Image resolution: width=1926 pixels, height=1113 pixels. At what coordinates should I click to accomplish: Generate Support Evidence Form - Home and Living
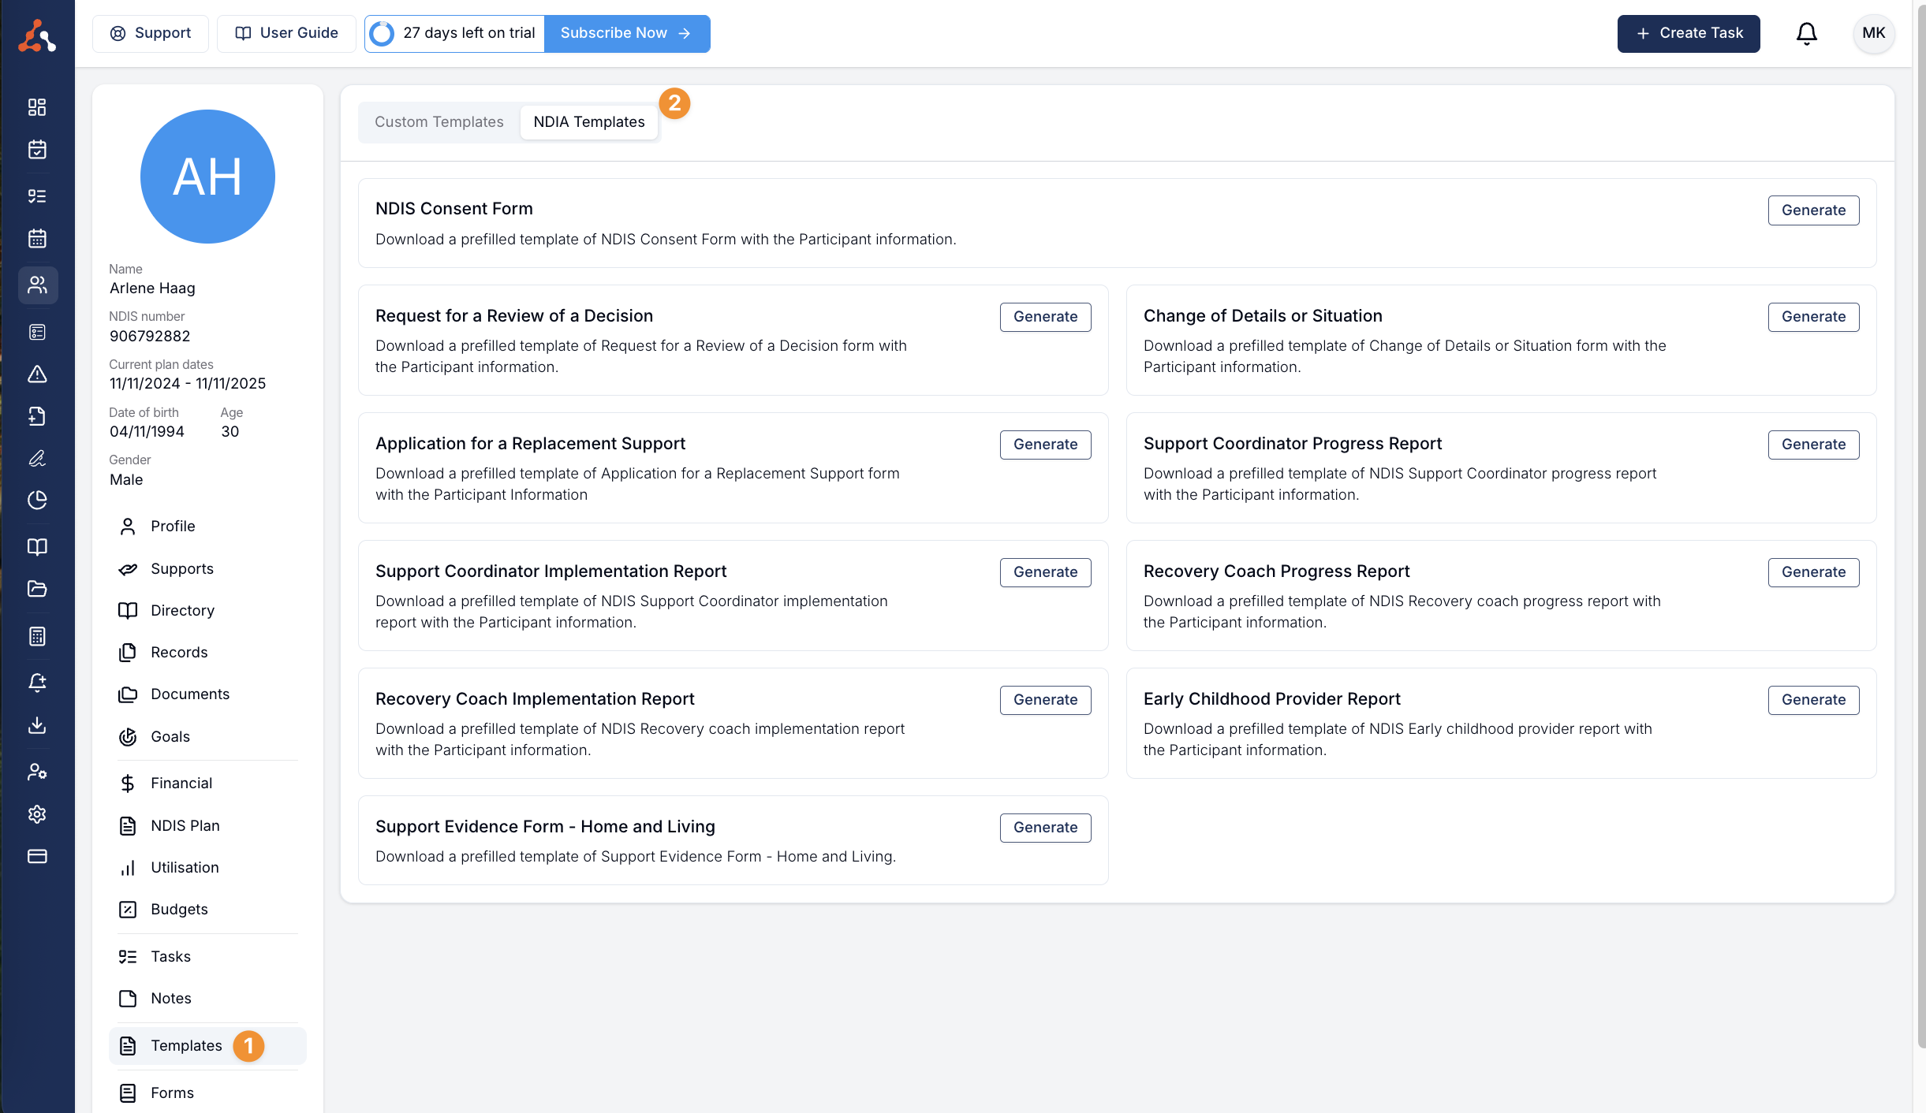pyautogui.click(x=1044, y=827)
